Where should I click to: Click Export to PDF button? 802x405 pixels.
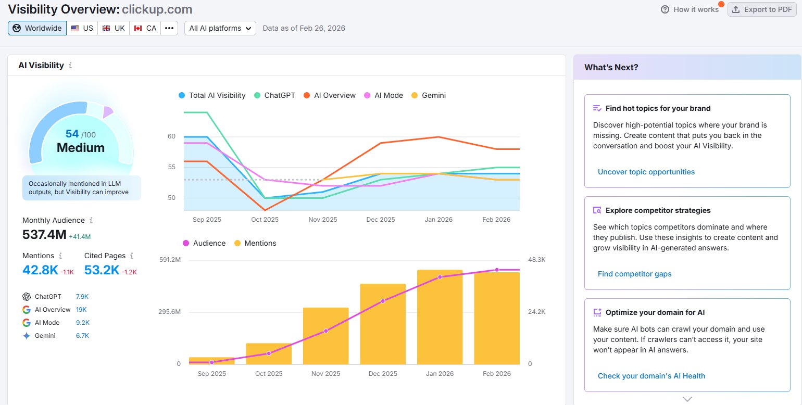tap(762, 9)
